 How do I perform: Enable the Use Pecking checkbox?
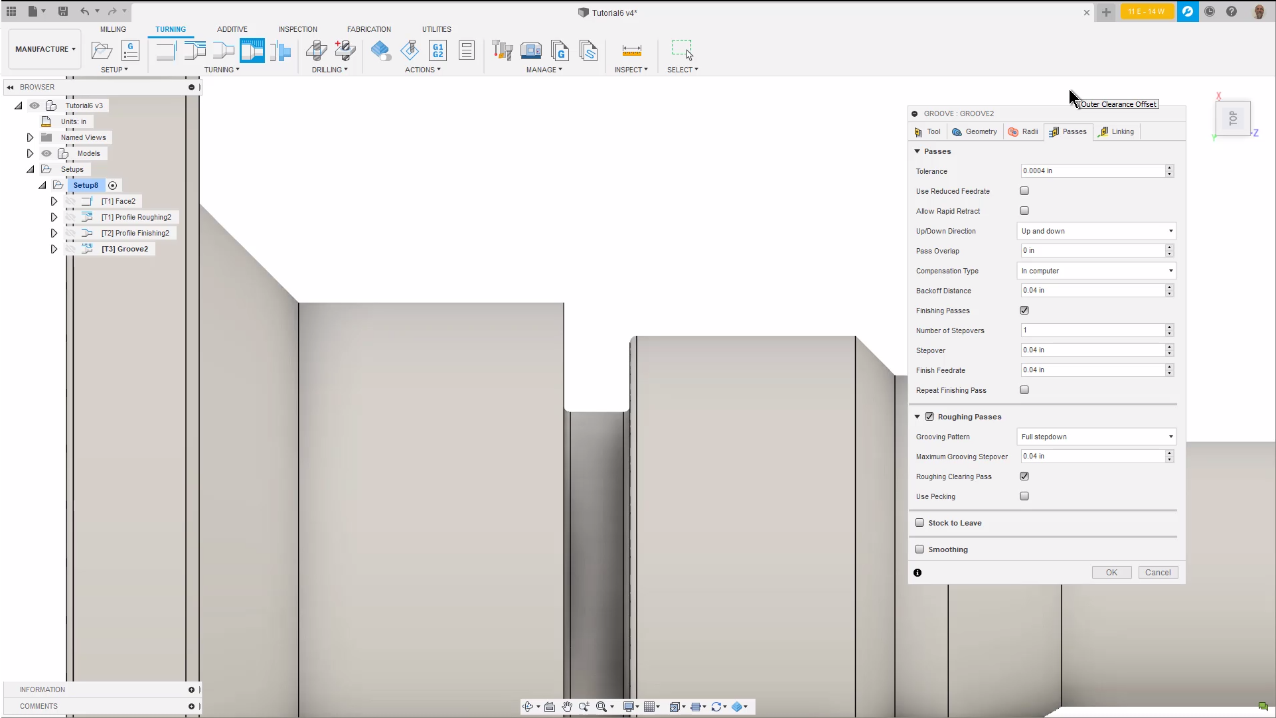[1024, 496]
